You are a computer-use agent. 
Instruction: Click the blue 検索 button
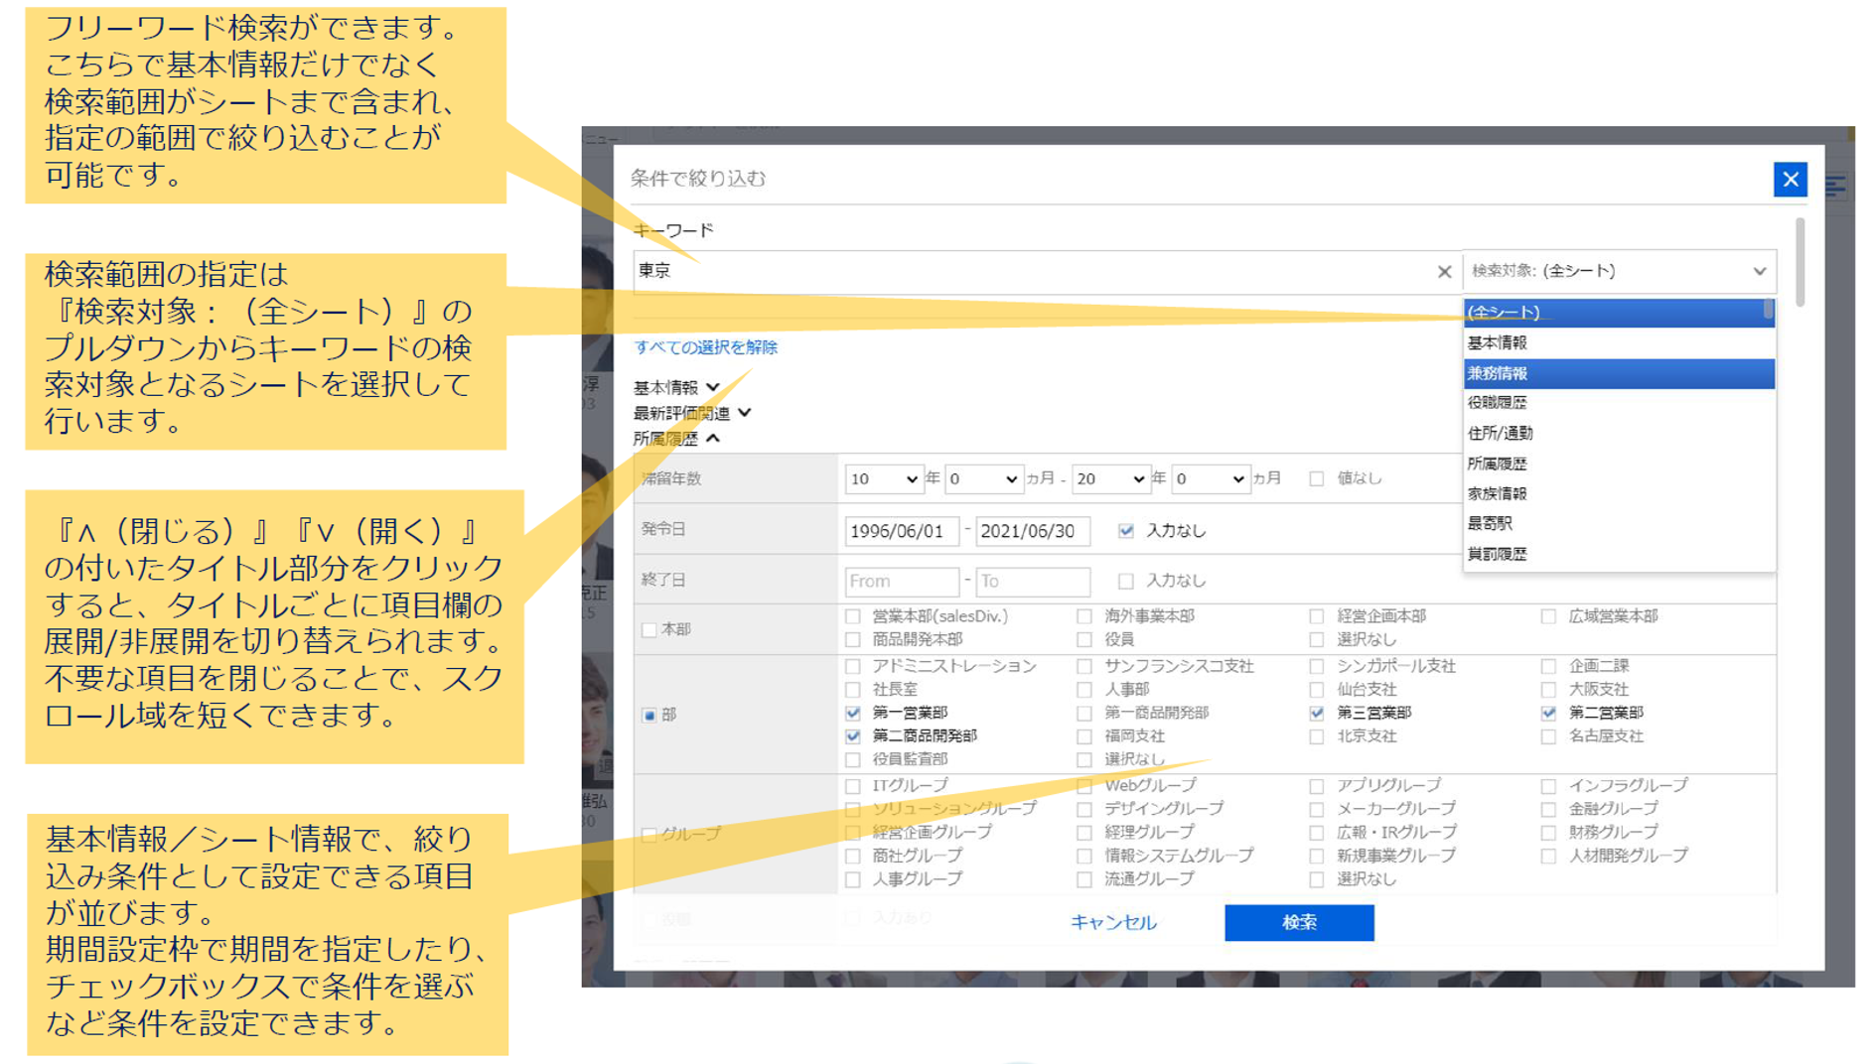point(1299,923)
